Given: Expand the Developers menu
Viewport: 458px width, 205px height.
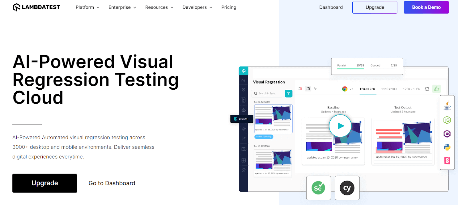Looking at the screenshot, I should pyautogui.click(x=197, y=7).
